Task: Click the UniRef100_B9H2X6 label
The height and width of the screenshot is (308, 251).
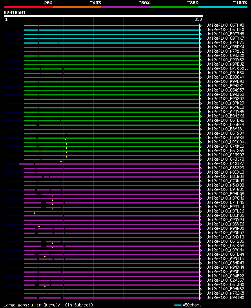Action: (x=225, y=116)
